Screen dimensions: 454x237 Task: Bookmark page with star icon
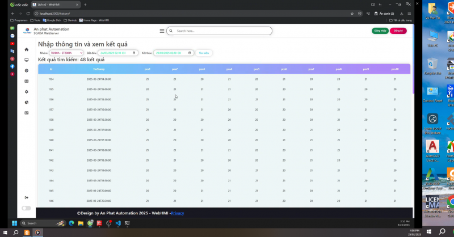(352, 14)
